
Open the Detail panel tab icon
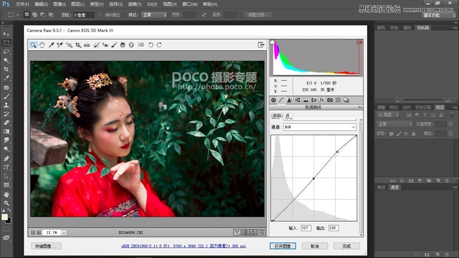290,100
